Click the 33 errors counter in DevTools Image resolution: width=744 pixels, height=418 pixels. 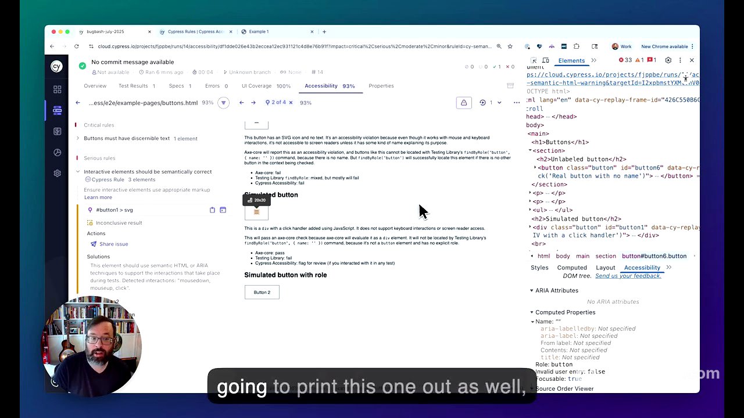625,60
